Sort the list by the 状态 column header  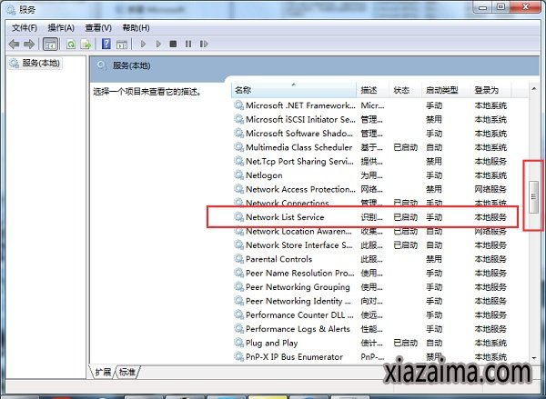click(x=405, y=91)
